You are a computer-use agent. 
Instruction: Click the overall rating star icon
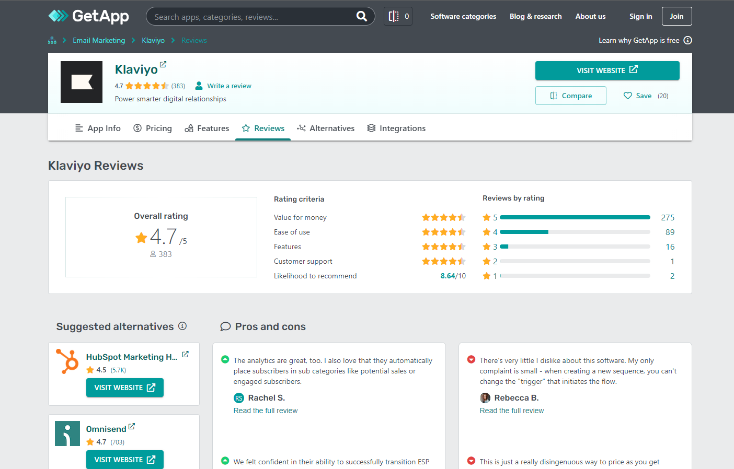point(141,238)
